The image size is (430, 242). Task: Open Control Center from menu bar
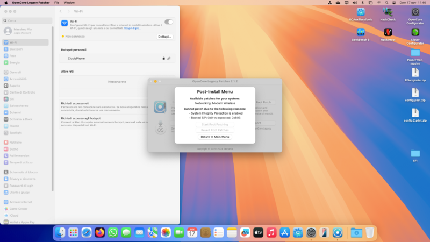pos(394,3)
